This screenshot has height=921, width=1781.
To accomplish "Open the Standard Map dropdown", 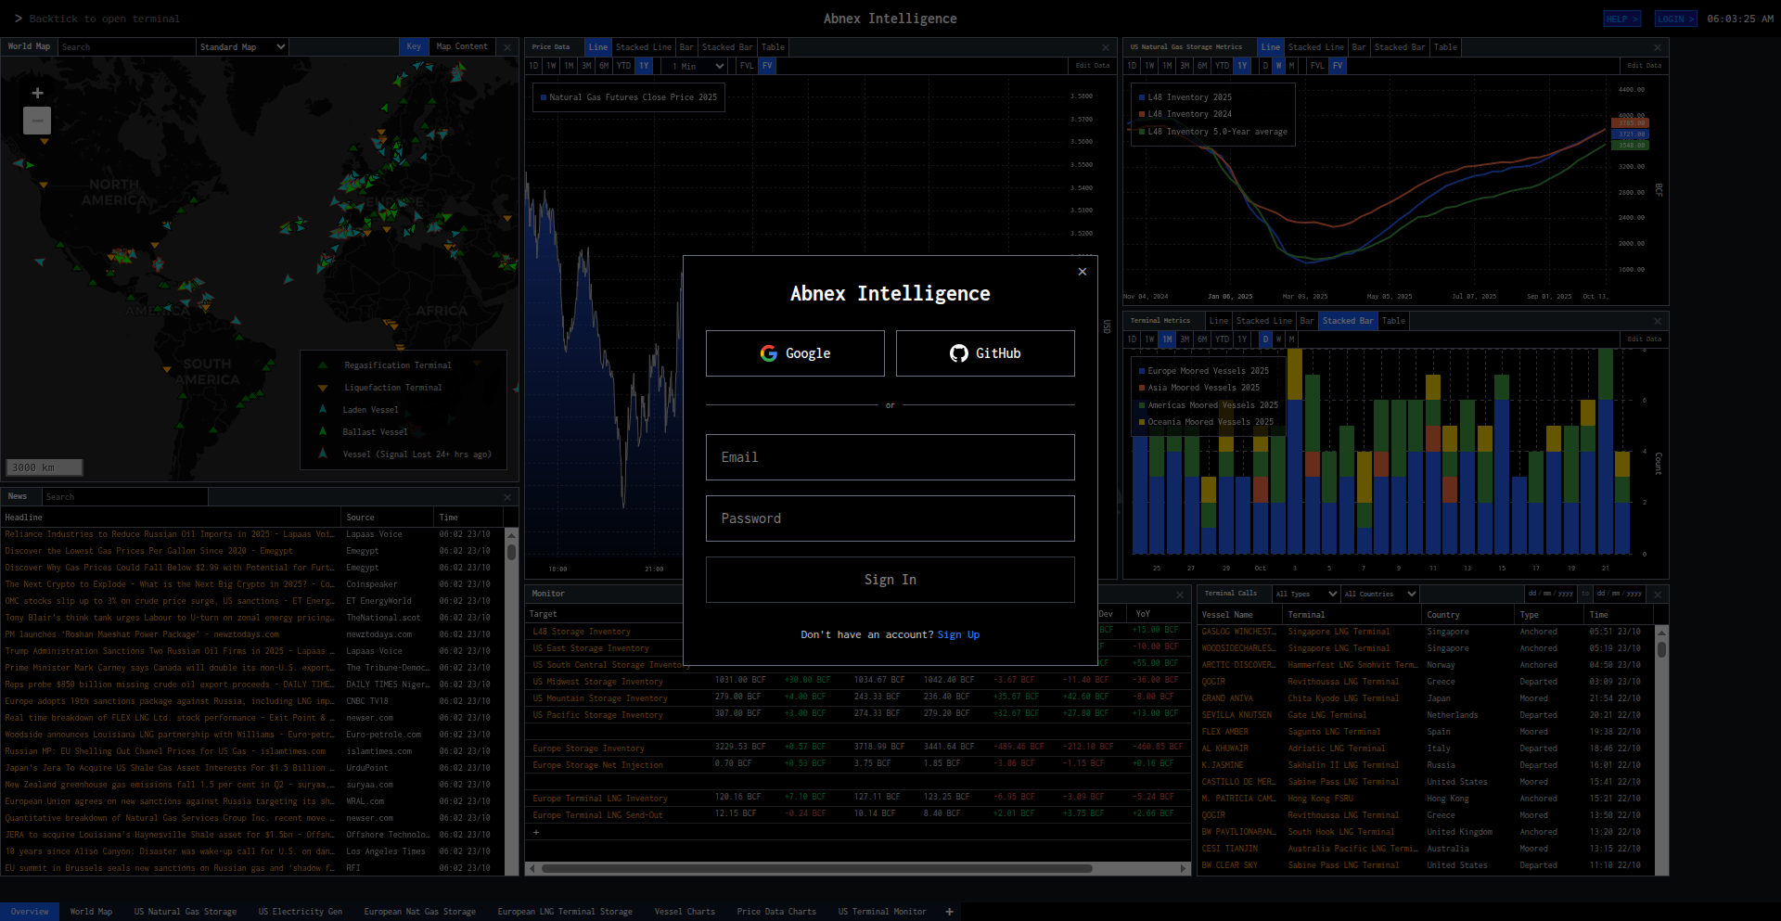I will (x=242, y=46).
